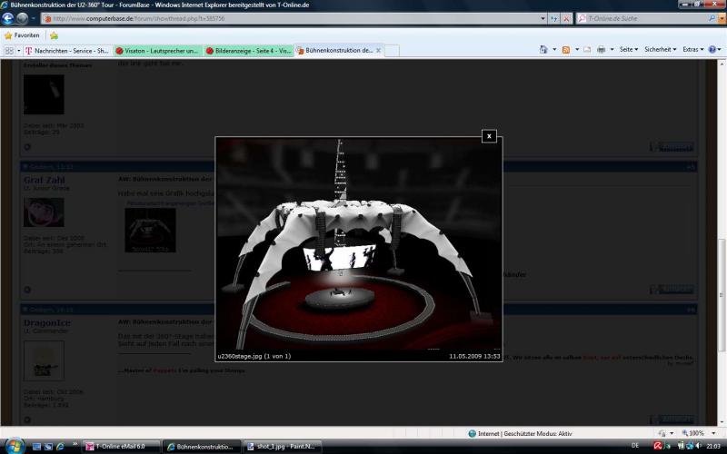Expand the Seite dropdown menu

pos(629,50)
